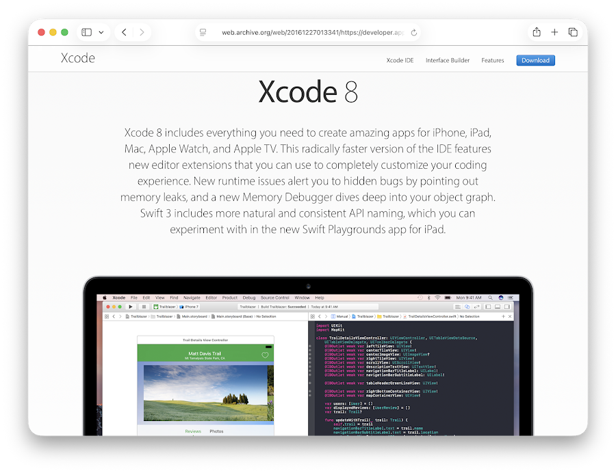616x473 pixels.
Task: Click the Wi-Fi icon in pictured menu bar
Action: point(437,298)
